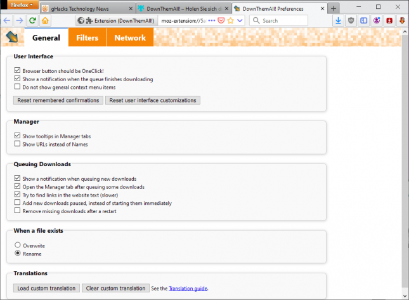Screen dimensions: 409x300
Task: Enable Show URLs instead of Names
Action: 17,143
